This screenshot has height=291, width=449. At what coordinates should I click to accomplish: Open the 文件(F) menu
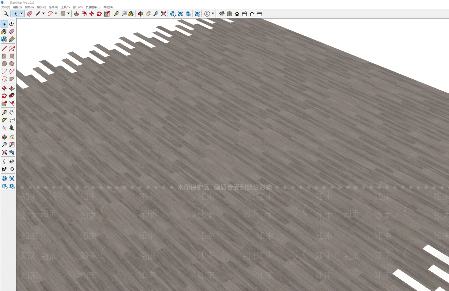pyautogui.click(x=6, y=7)
